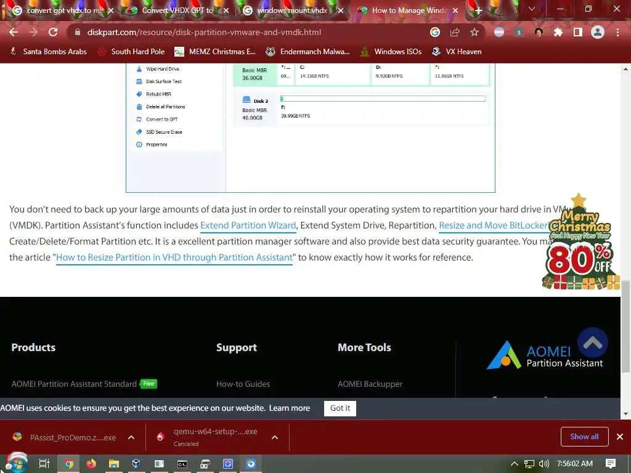Launch Firefox from the taskbar
The width and height of the screenshot is (631, 473).
[x=91, y=464]
